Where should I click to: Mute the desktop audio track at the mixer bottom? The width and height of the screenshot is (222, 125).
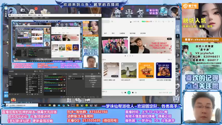point(62,91)
